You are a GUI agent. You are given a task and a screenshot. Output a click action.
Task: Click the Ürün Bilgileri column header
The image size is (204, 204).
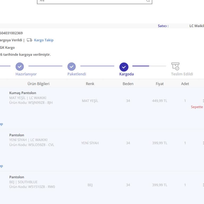pos(39,84)
